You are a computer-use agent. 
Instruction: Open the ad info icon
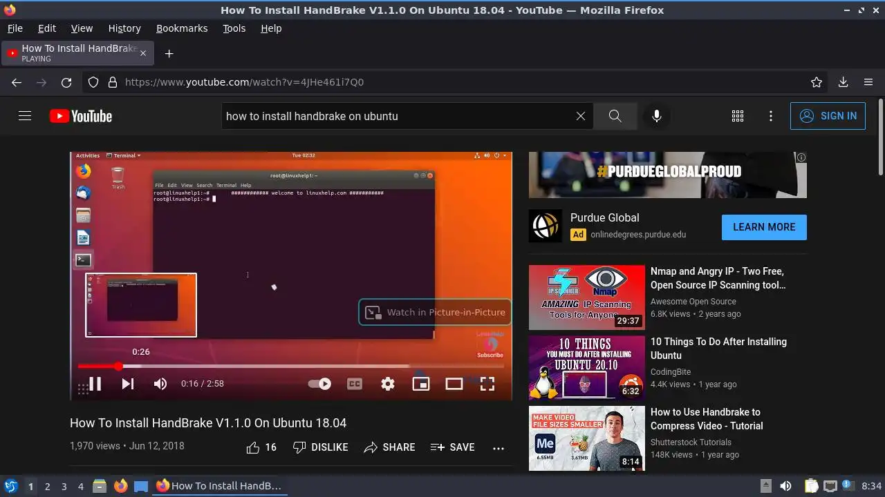click(x=801, y=157)
